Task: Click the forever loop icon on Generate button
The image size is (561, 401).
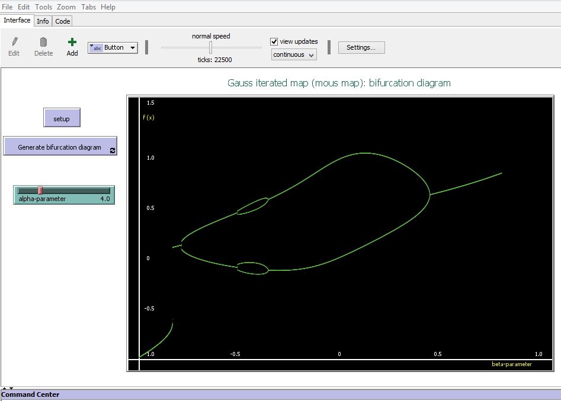Action: [113, 151]
